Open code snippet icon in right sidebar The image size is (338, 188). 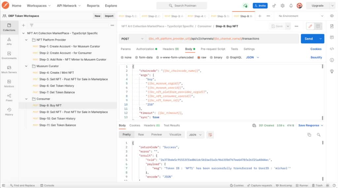pyautogui.click(x=332, y=49)
